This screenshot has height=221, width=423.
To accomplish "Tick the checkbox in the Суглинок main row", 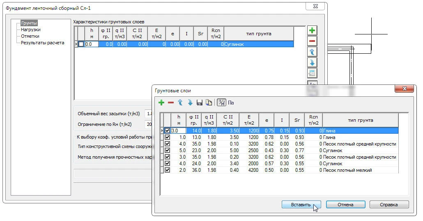I will tap(81, 44).
